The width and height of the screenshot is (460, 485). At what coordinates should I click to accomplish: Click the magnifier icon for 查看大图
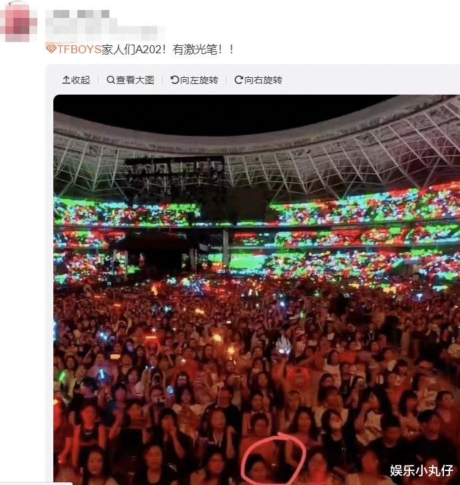[111, 80]
